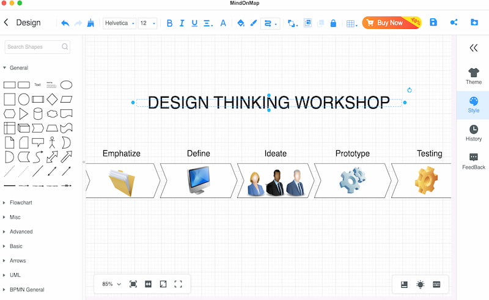Image resolution: width=489 pixels, height=300 pixels.
Task: Open the Helvetica font dropdown
Action: pos(119,23)
